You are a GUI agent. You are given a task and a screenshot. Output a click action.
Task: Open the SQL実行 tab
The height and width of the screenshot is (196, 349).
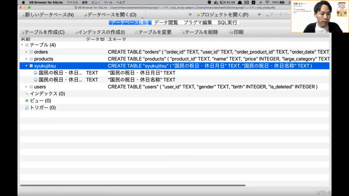[x=227, y=23]
